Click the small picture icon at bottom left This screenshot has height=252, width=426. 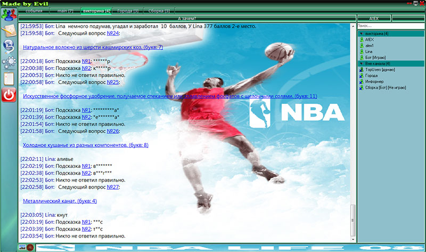point(22,247)
